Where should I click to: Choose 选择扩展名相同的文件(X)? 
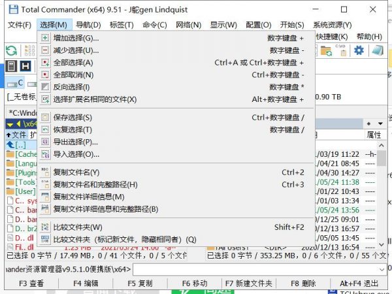click(x=176, y=99)
